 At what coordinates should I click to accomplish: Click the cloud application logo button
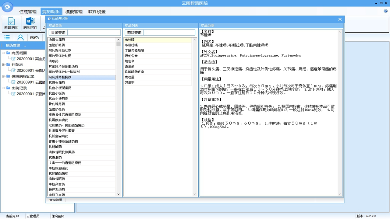pos(7,7)
